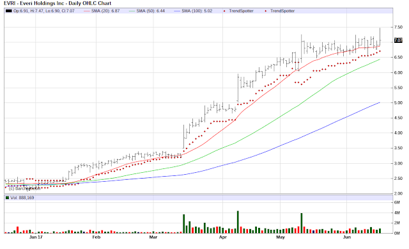Click the 4.00 price axis label

[398, 133]
